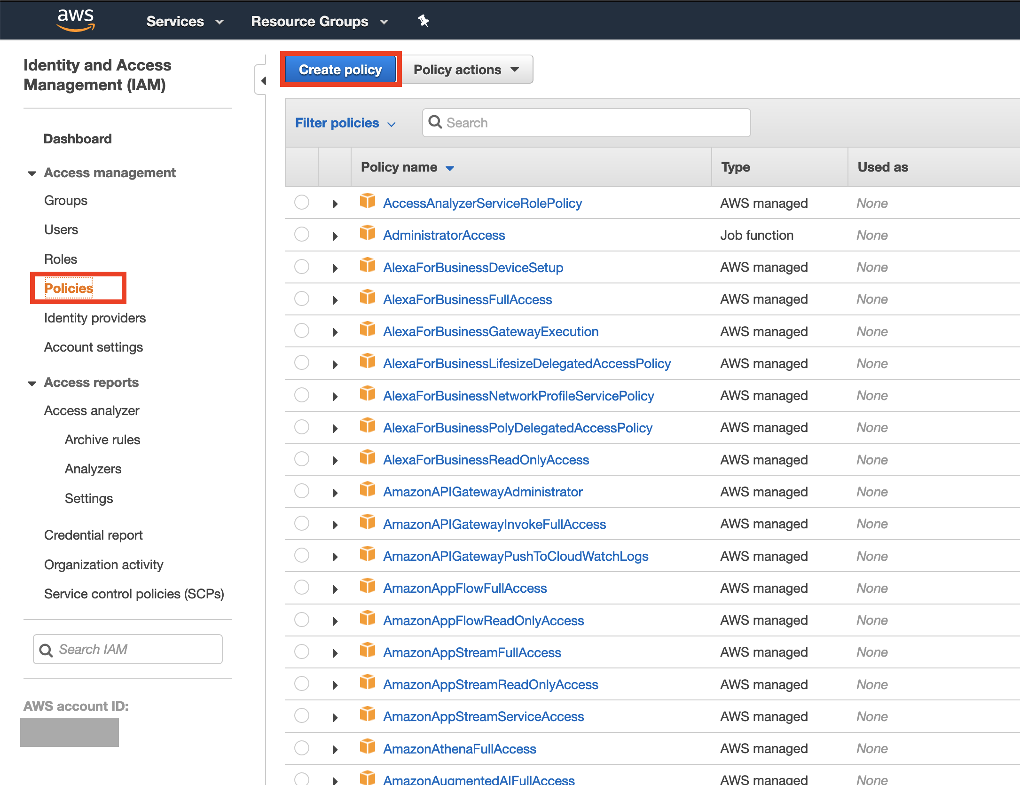Click the policy icon beside AmazonAthenaFullAccess
1020x785 pixels.
tap(368, 747)
